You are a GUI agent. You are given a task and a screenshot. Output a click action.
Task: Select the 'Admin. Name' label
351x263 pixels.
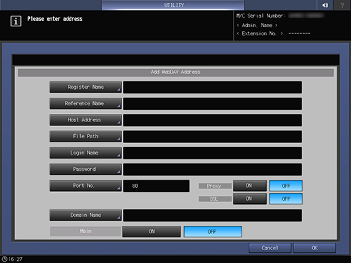point(257,25)
